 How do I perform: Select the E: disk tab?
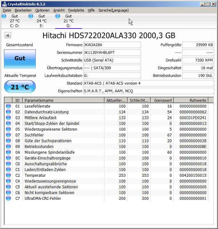(42, 21)
